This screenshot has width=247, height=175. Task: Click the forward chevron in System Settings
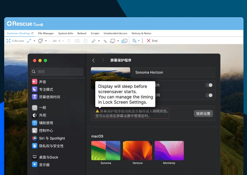tap(103, 60)
